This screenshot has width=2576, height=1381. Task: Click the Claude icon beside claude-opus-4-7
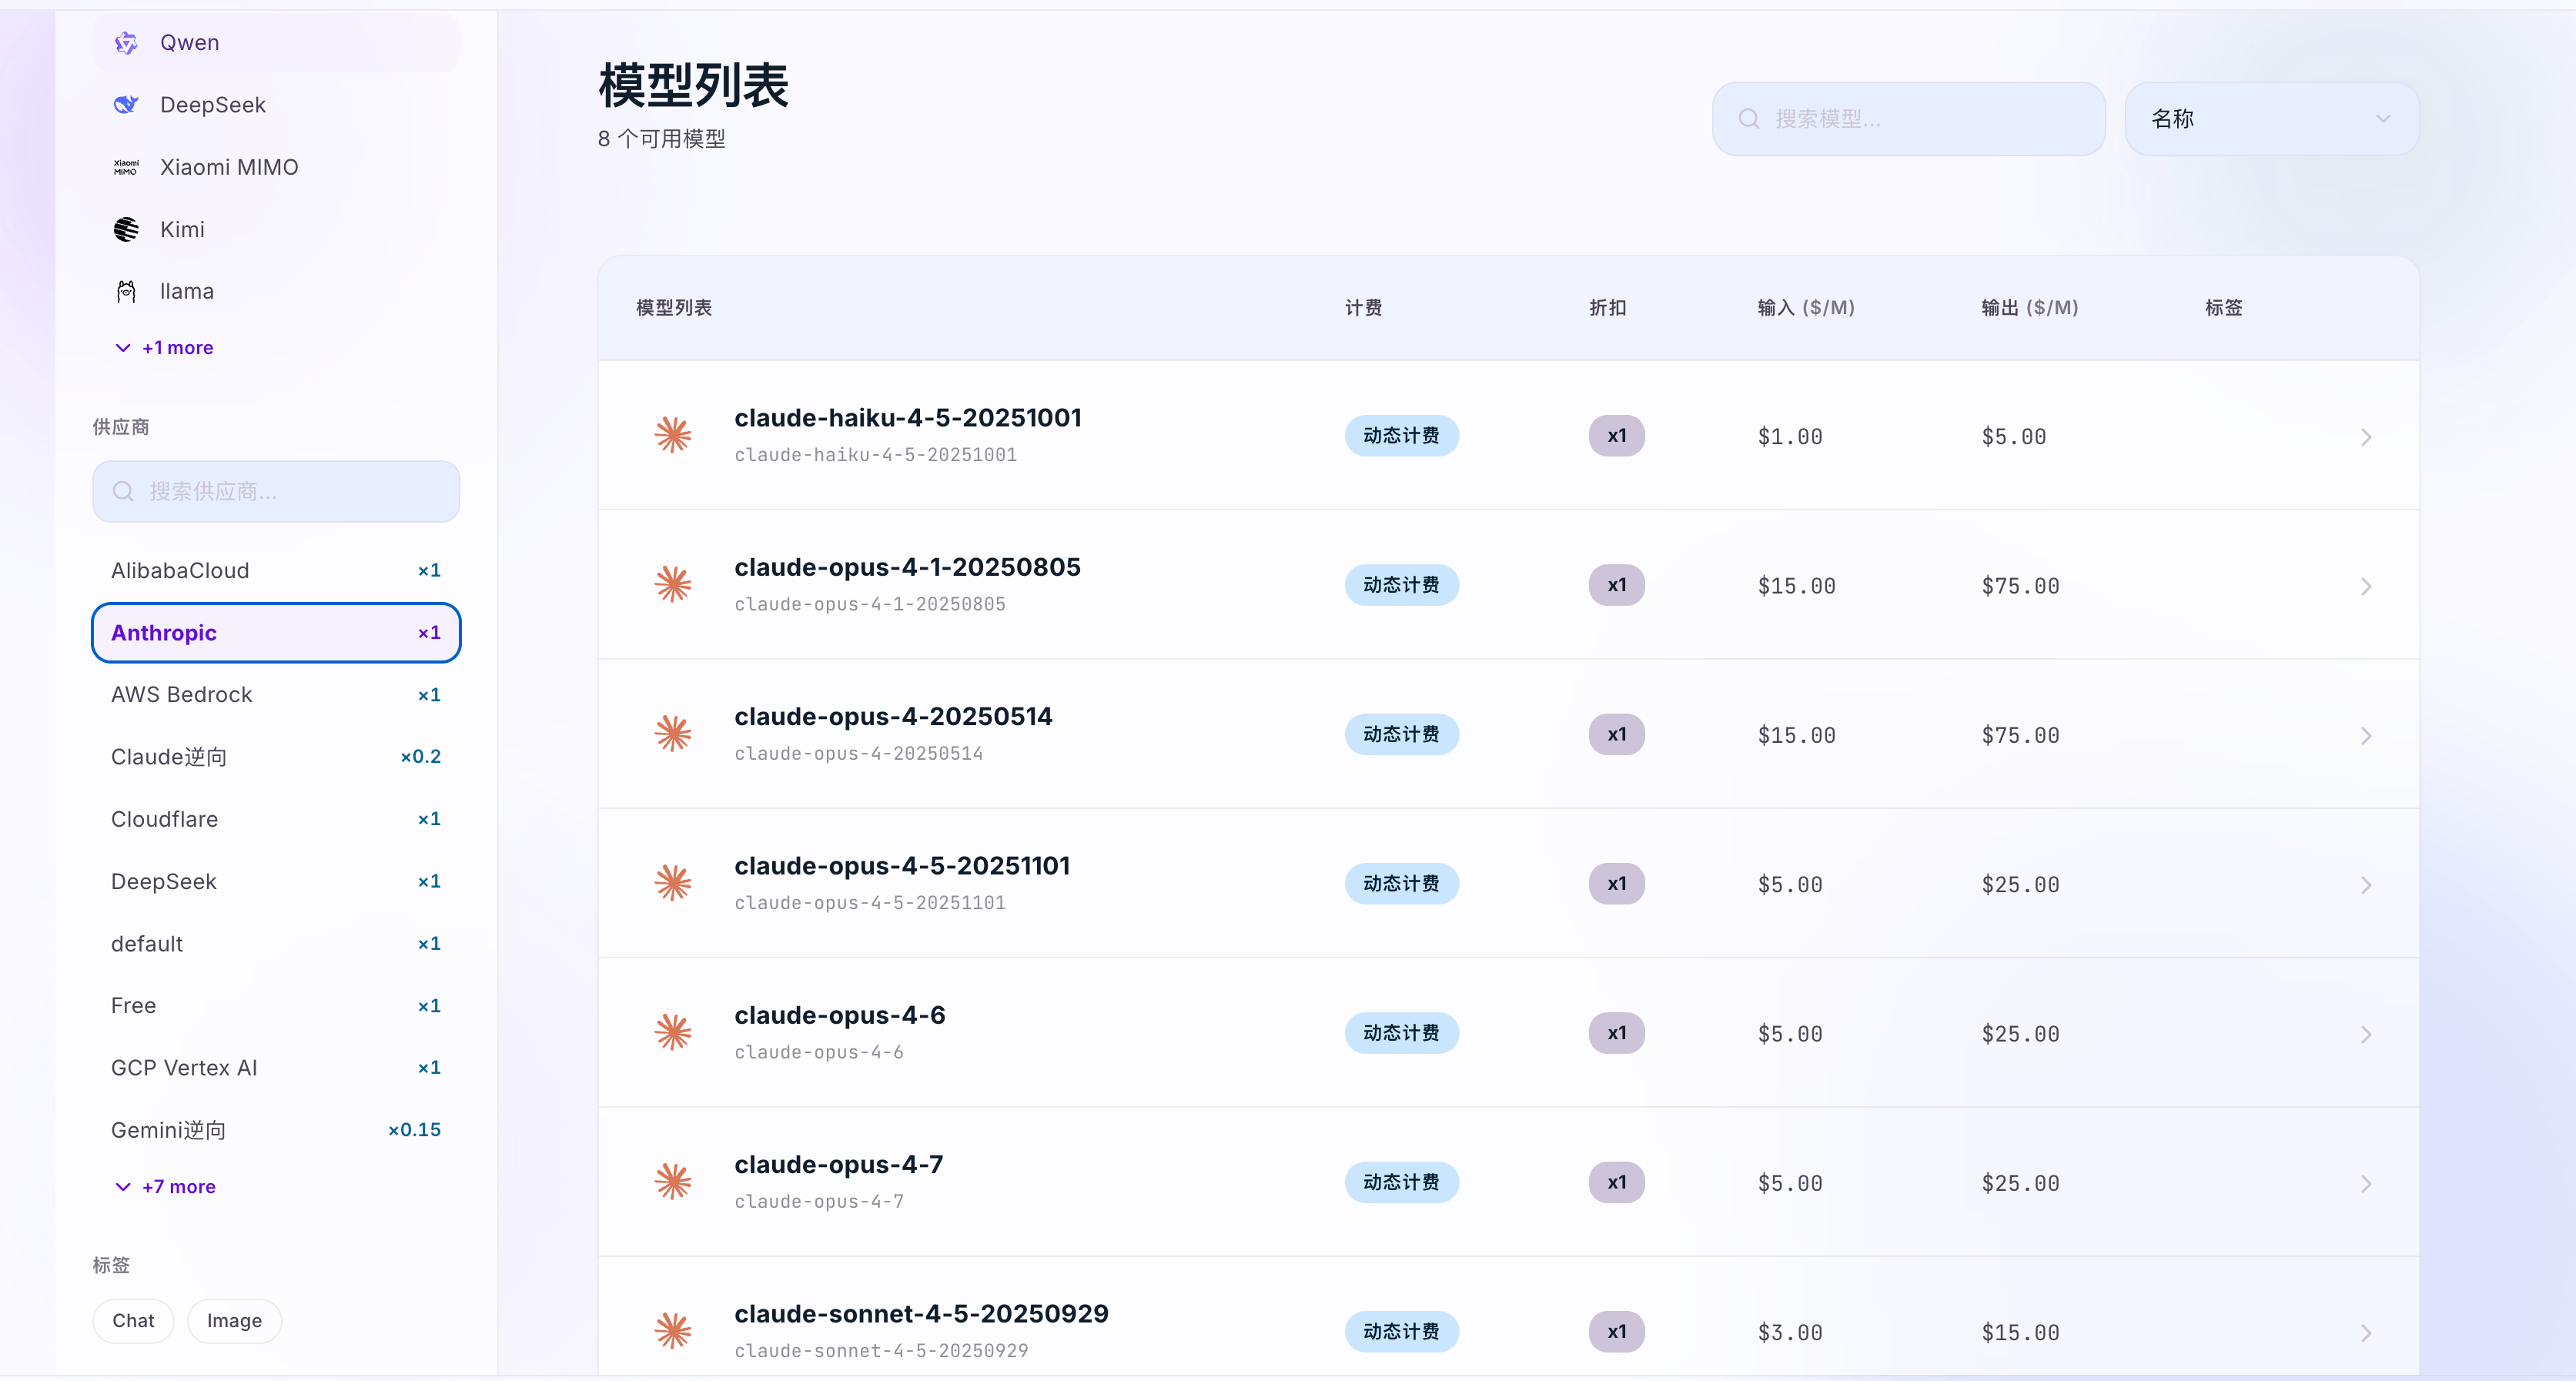(x=673, y=1182)
